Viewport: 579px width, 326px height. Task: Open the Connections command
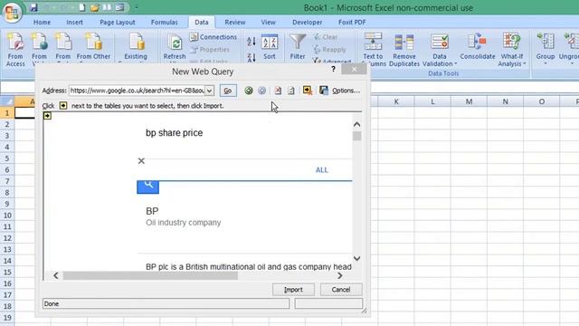point(214,37)
